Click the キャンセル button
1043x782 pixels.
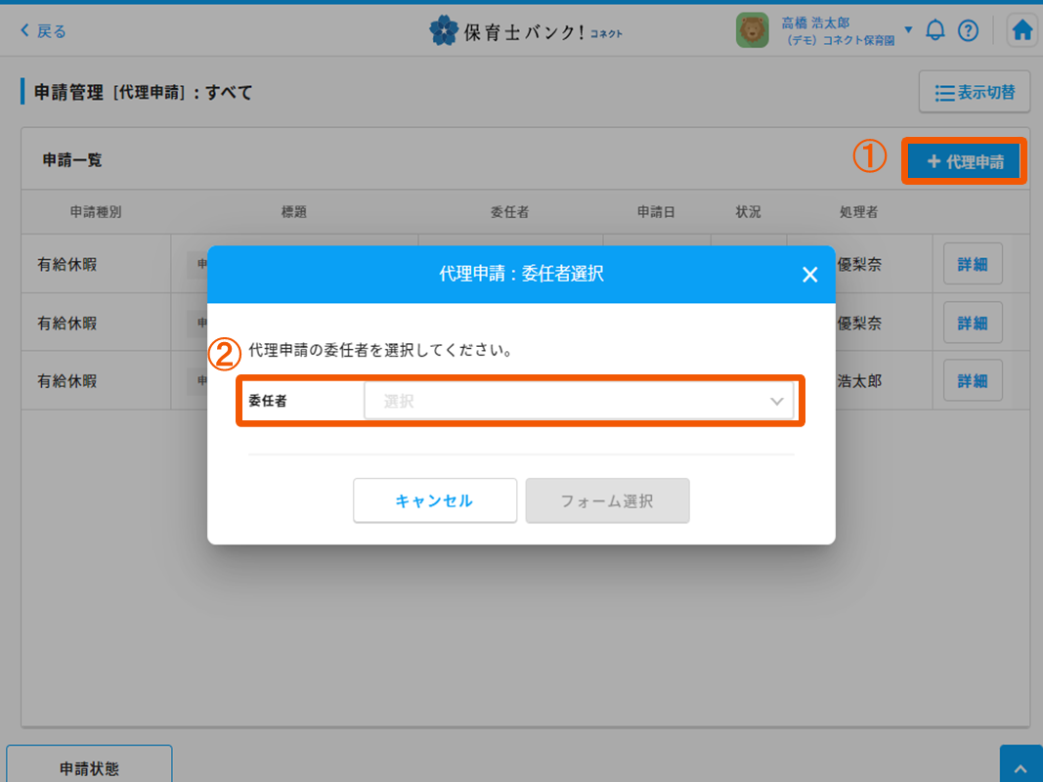[434, 500]
